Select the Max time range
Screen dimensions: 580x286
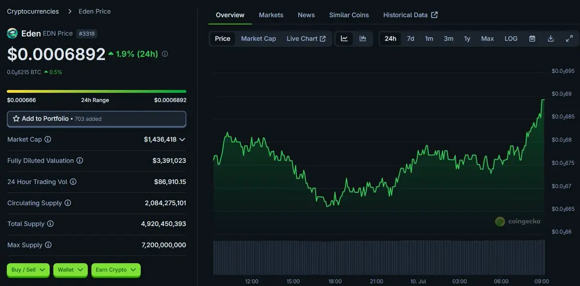click(x=487, y=39)
